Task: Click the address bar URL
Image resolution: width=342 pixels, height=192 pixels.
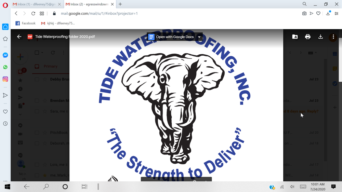Action: click(99, 14)
